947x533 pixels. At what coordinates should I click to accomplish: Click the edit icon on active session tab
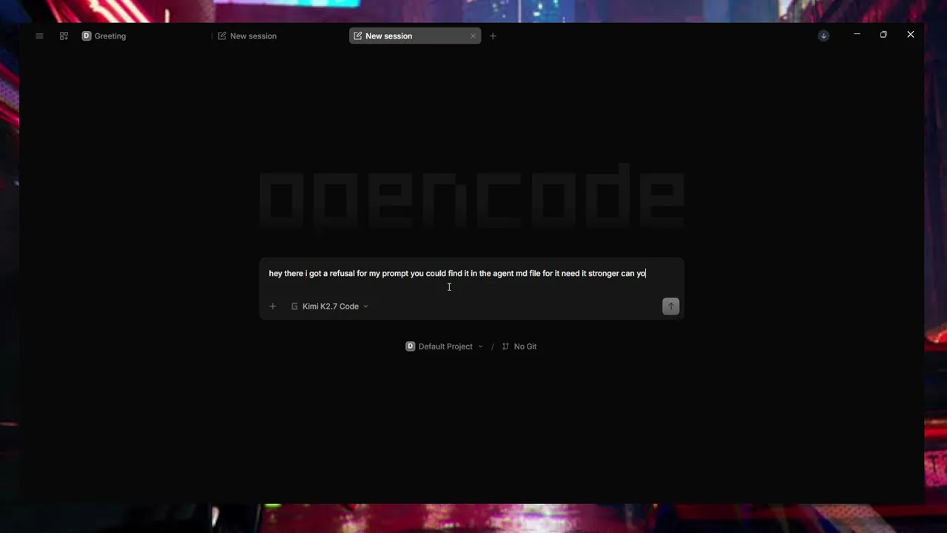pyautogui.click(x=358, y=36)
